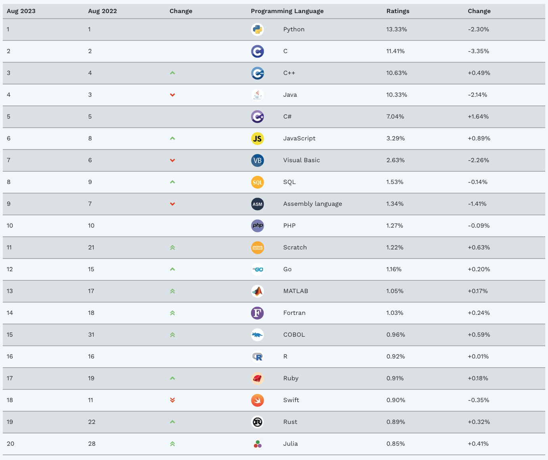This screenshot has height=460, width=548.
Task: Click the Fortran purple F icon
Action: pyautogui.click(x=257, y=313)
